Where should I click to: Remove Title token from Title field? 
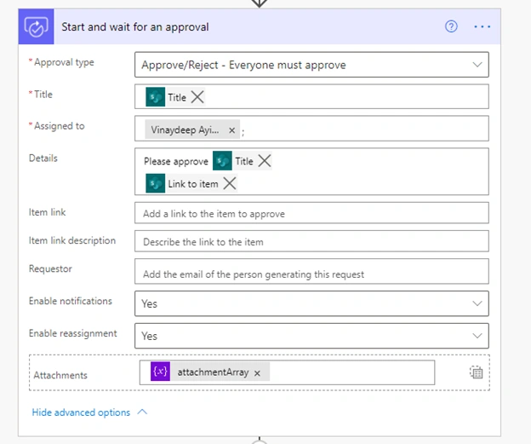tap(197, 97)
